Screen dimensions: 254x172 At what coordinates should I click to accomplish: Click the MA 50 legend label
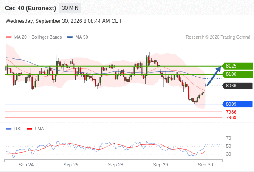click(x=82, y=37)
